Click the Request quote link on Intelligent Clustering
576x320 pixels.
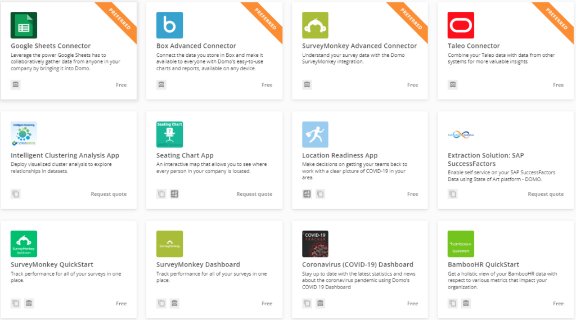[109, 194]
